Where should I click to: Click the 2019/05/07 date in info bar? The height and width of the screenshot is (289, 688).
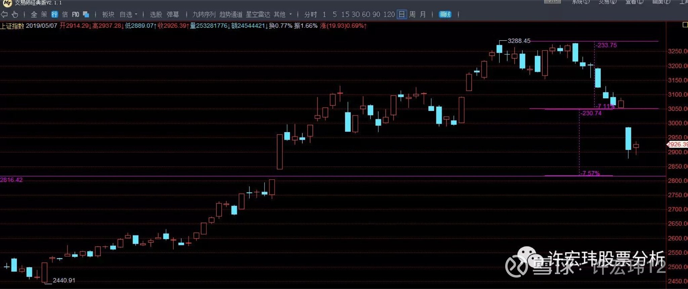[42, 26]
